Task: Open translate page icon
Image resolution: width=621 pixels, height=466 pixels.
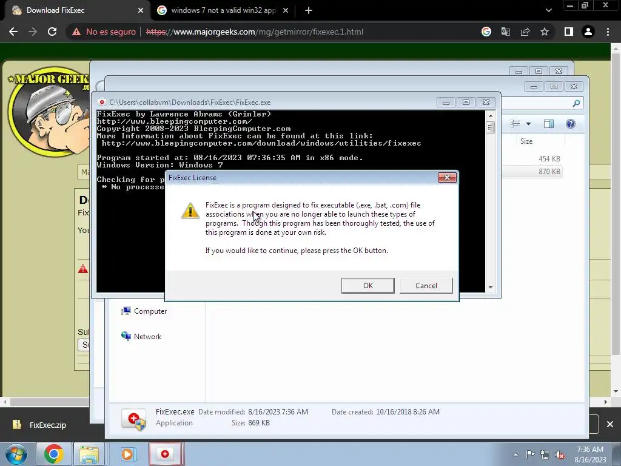Action: (x=506, y=32)
